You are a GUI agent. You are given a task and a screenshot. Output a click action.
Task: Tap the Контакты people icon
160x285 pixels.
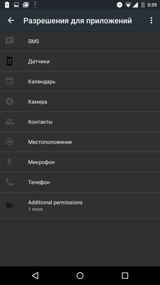pos(9,122)
